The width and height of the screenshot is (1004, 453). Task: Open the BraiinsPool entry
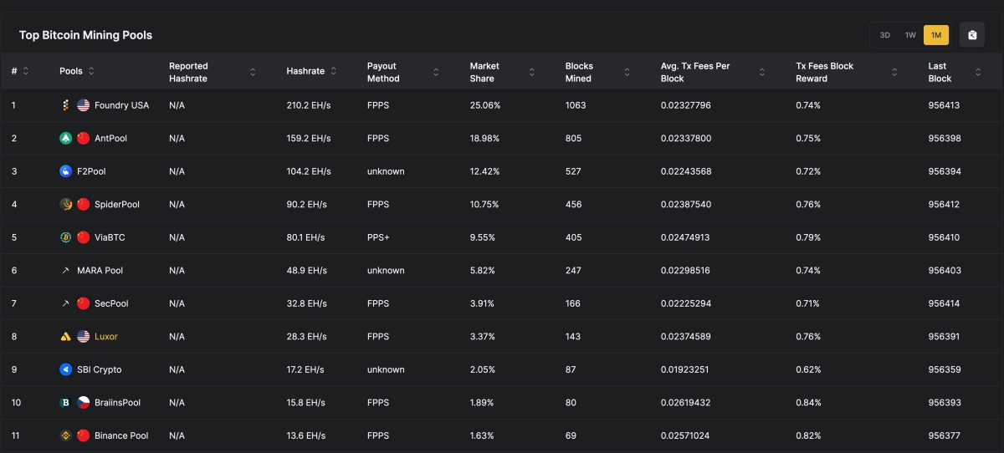(x=117, y=403)
